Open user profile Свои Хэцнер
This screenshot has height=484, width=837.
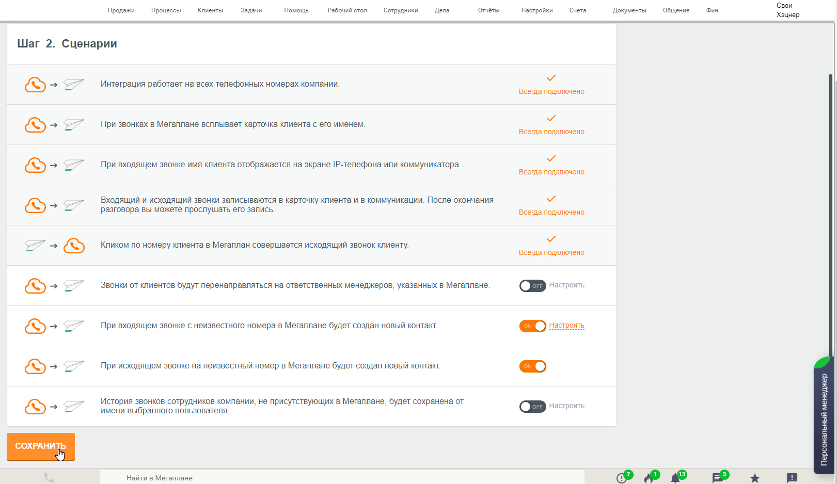[x=788, y=10]
